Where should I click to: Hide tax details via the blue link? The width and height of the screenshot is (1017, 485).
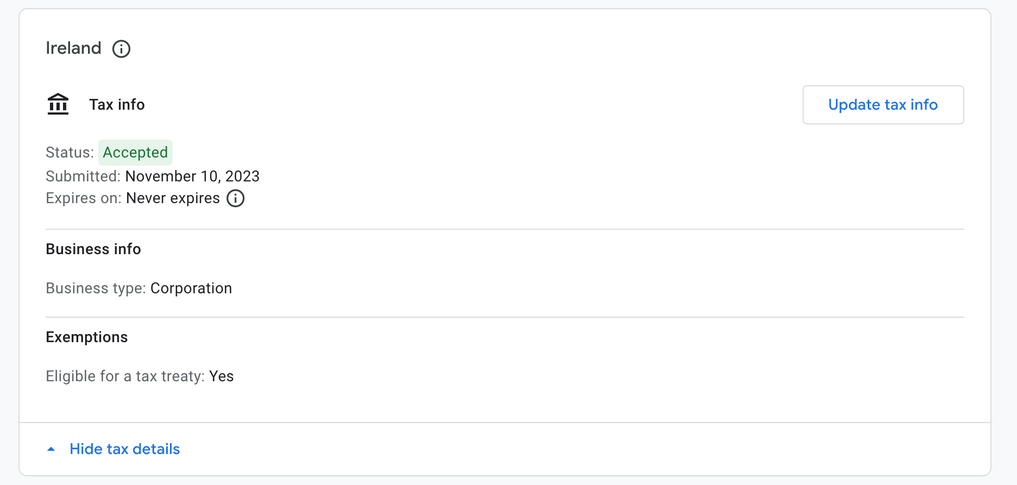click(124, 449)
